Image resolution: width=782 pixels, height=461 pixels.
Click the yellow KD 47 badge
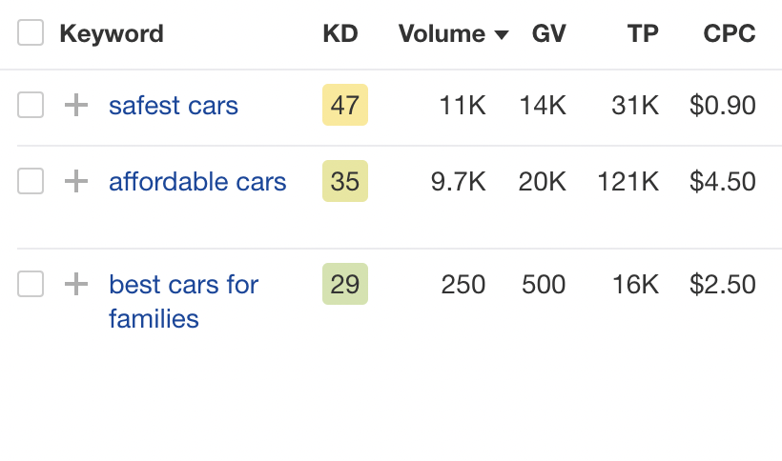[x=345, y=105]
